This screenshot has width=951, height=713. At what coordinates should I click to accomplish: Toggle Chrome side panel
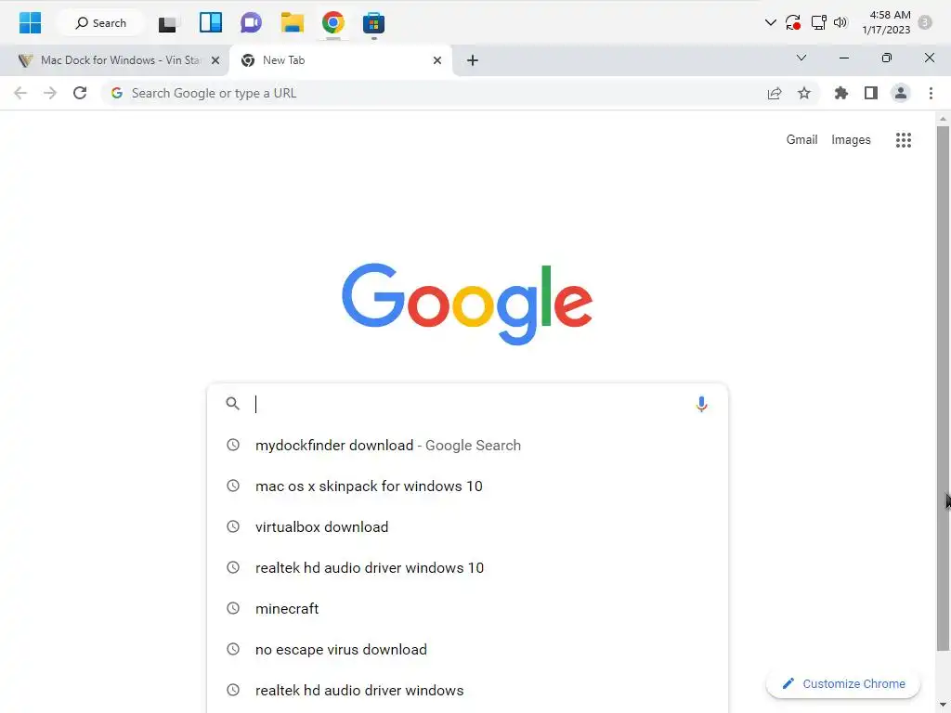tap(871, 94)
